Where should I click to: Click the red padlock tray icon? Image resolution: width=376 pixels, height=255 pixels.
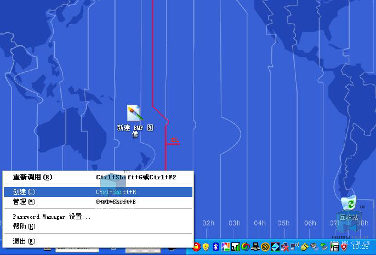pyautogui.click(x=196, y=247)
